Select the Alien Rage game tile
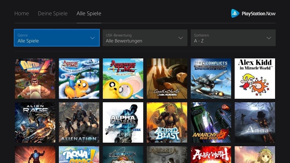 click(x=35, y=122)
